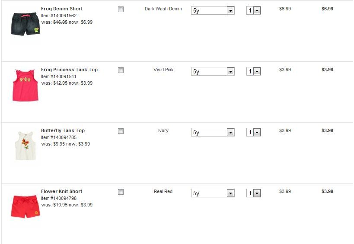This screenshot has width=354, height=244.
Task: Open size dropdown for Frog Princess Tank Top
Action: point(213,71)
